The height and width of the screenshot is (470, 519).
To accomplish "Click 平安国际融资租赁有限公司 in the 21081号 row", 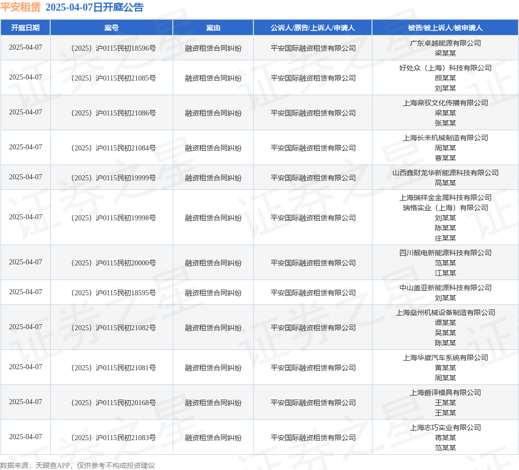I will click(313, 368).
